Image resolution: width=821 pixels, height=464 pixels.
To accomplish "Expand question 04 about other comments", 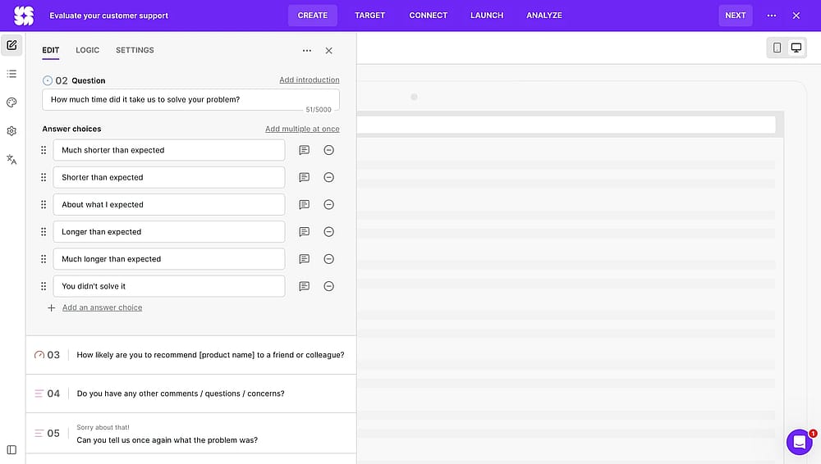I will point(191,393).
